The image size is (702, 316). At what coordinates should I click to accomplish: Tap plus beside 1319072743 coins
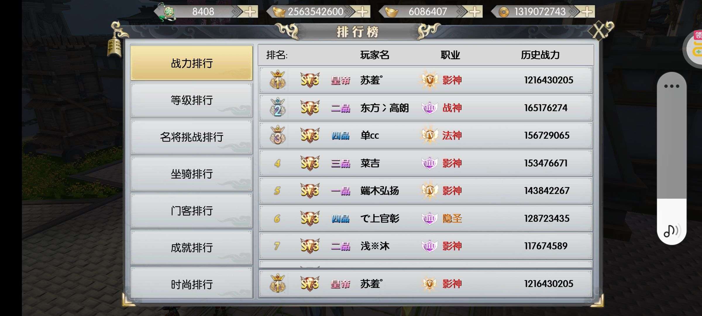coord(587,12)
